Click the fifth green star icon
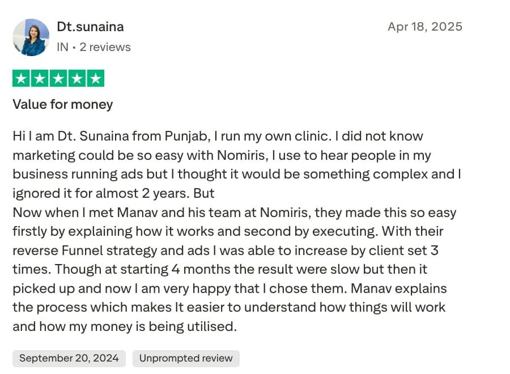Image resolution: width=510 pixels, height=374 pixels. [x=95, y=78]
